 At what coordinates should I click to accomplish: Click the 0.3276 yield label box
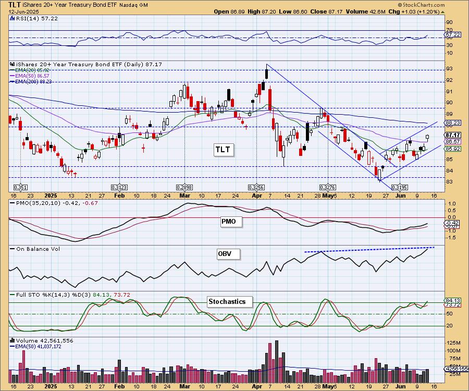tap(328, 188)
